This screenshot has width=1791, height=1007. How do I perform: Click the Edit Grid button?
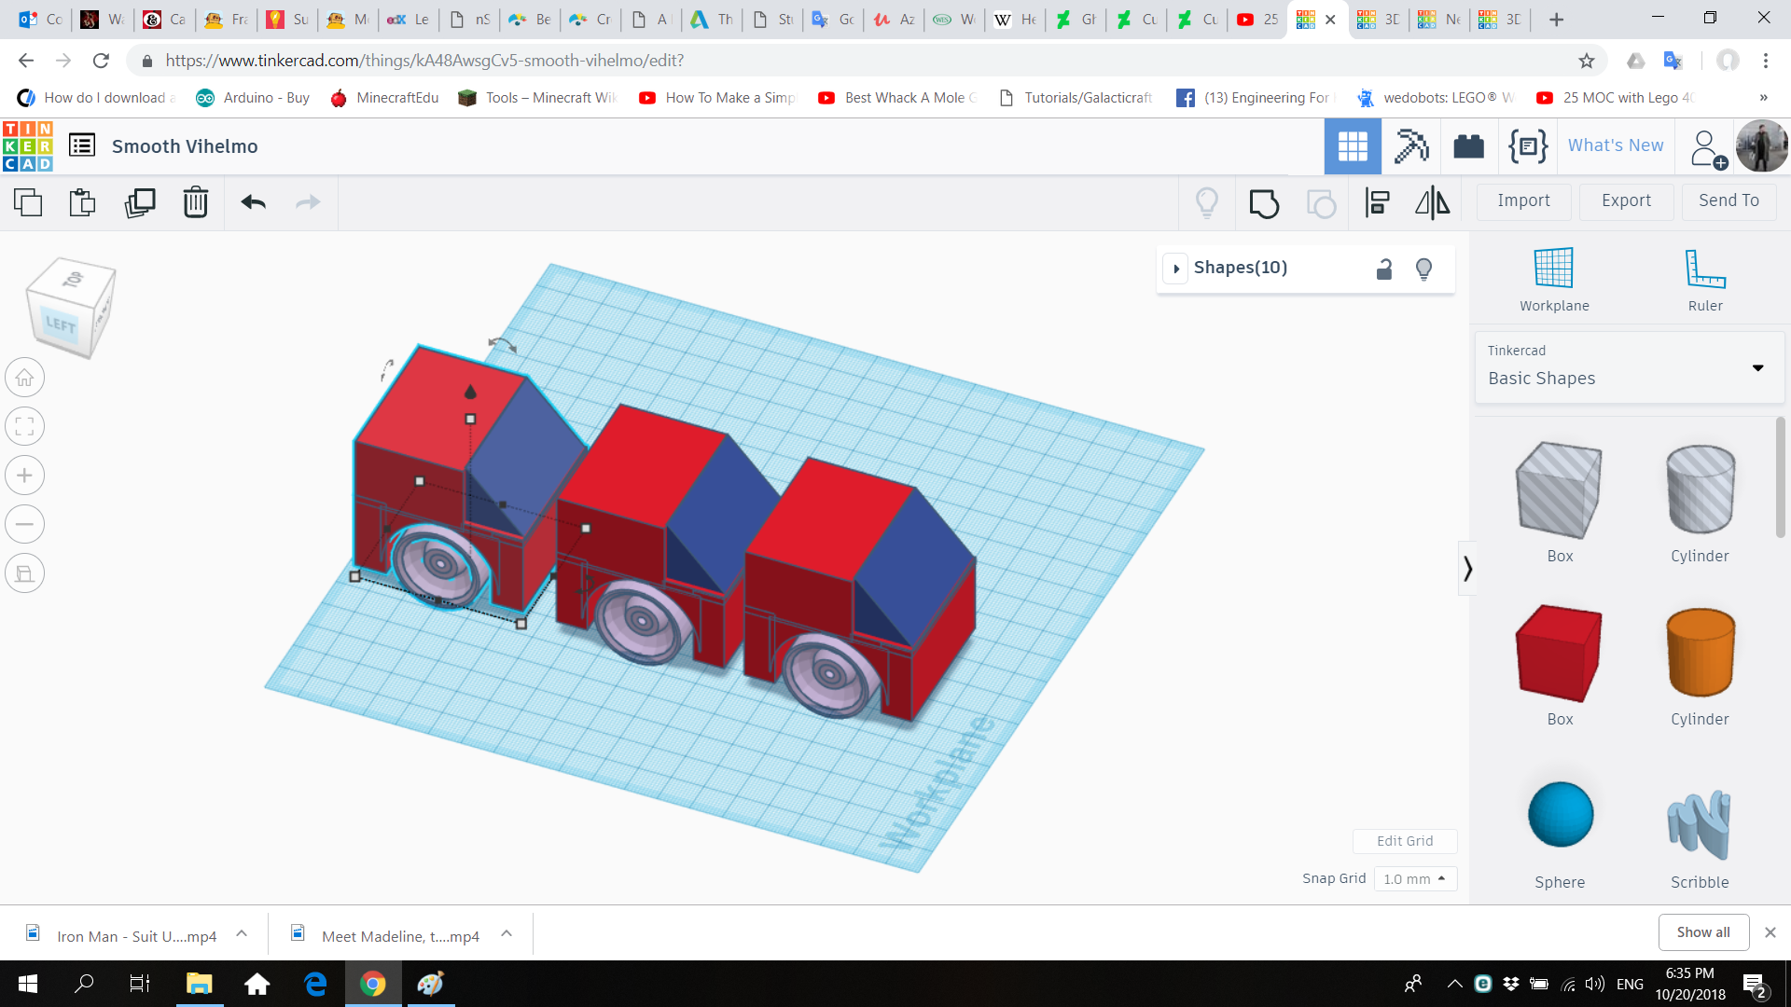[x=1404, y=841]
